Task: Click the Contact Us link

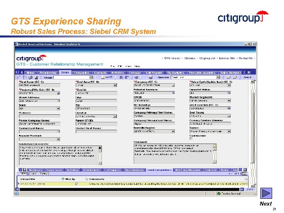Action: coord(246,58)
